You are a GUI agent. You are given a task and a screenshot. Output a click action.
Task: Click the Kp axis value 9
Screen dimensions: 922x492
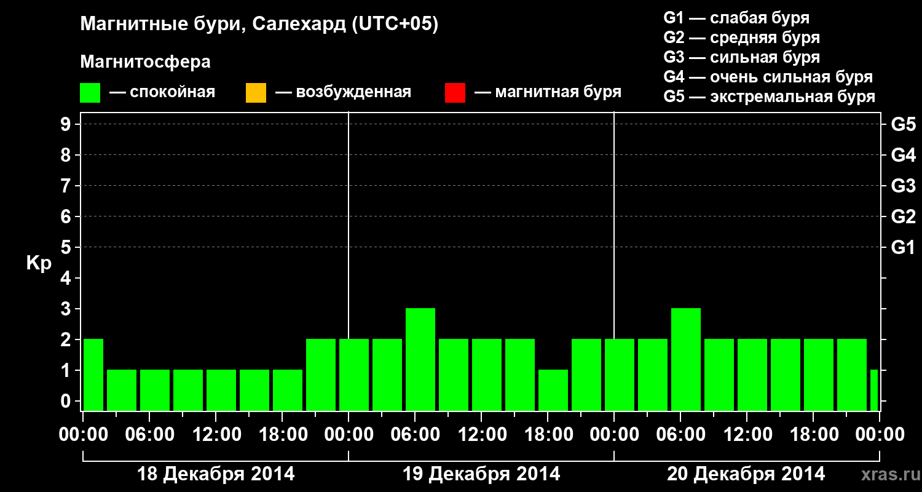click(x=67, y=124)
